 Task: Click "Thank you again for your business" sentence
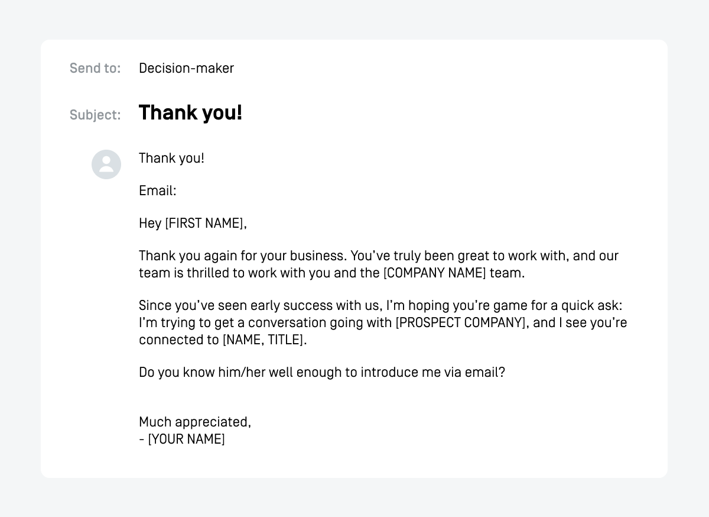tap(242, 256)
